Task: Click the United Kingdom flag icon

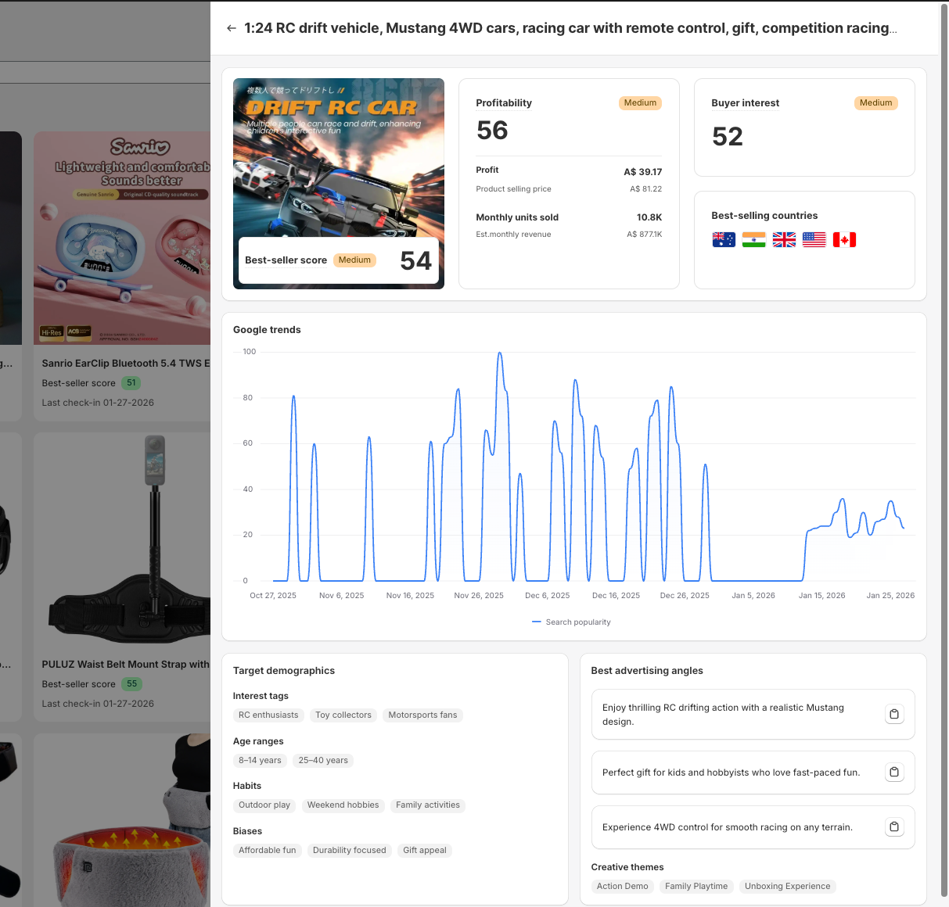Action: [784, 240]
